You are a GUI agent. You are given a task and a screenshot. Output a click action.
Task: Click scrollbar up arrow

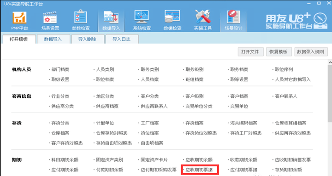(x=330, y=62)
